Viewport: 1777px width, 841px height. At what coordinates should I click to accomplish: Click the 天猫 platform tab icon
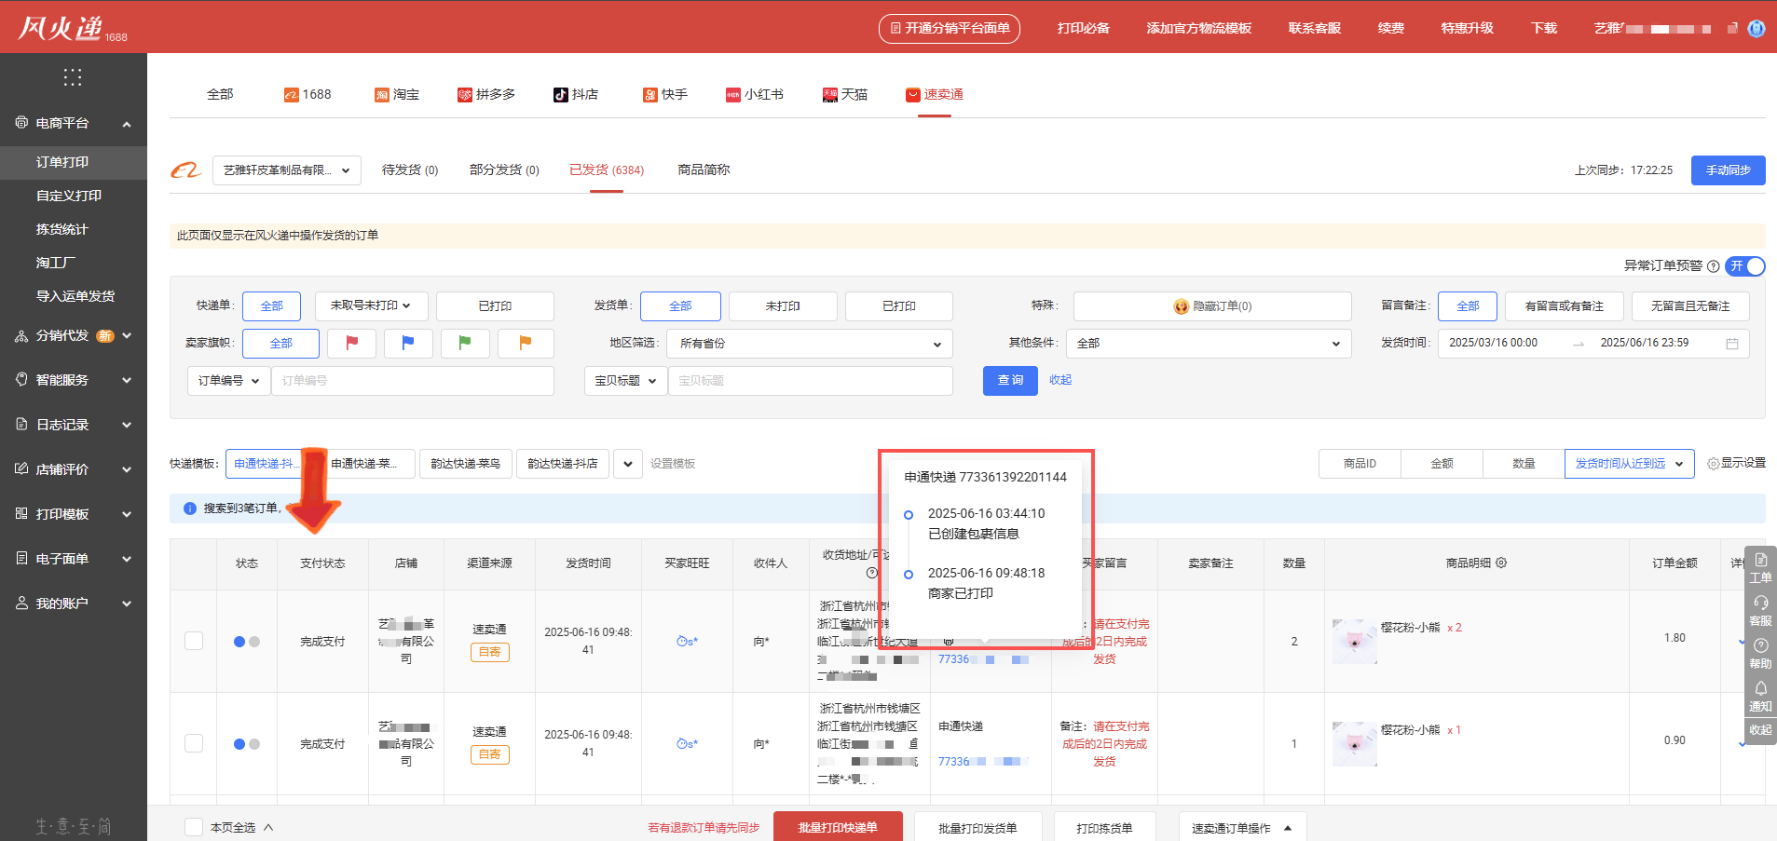pyautogui.click(x=830, y=95)
